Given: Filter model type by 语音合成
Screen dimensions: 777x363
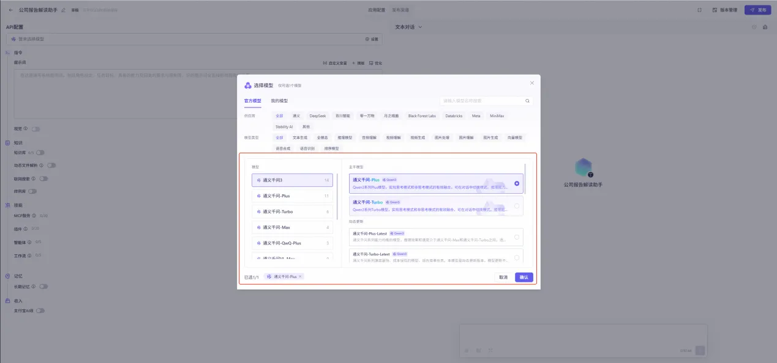Looking at the screenshot, I should click(283, 148).
